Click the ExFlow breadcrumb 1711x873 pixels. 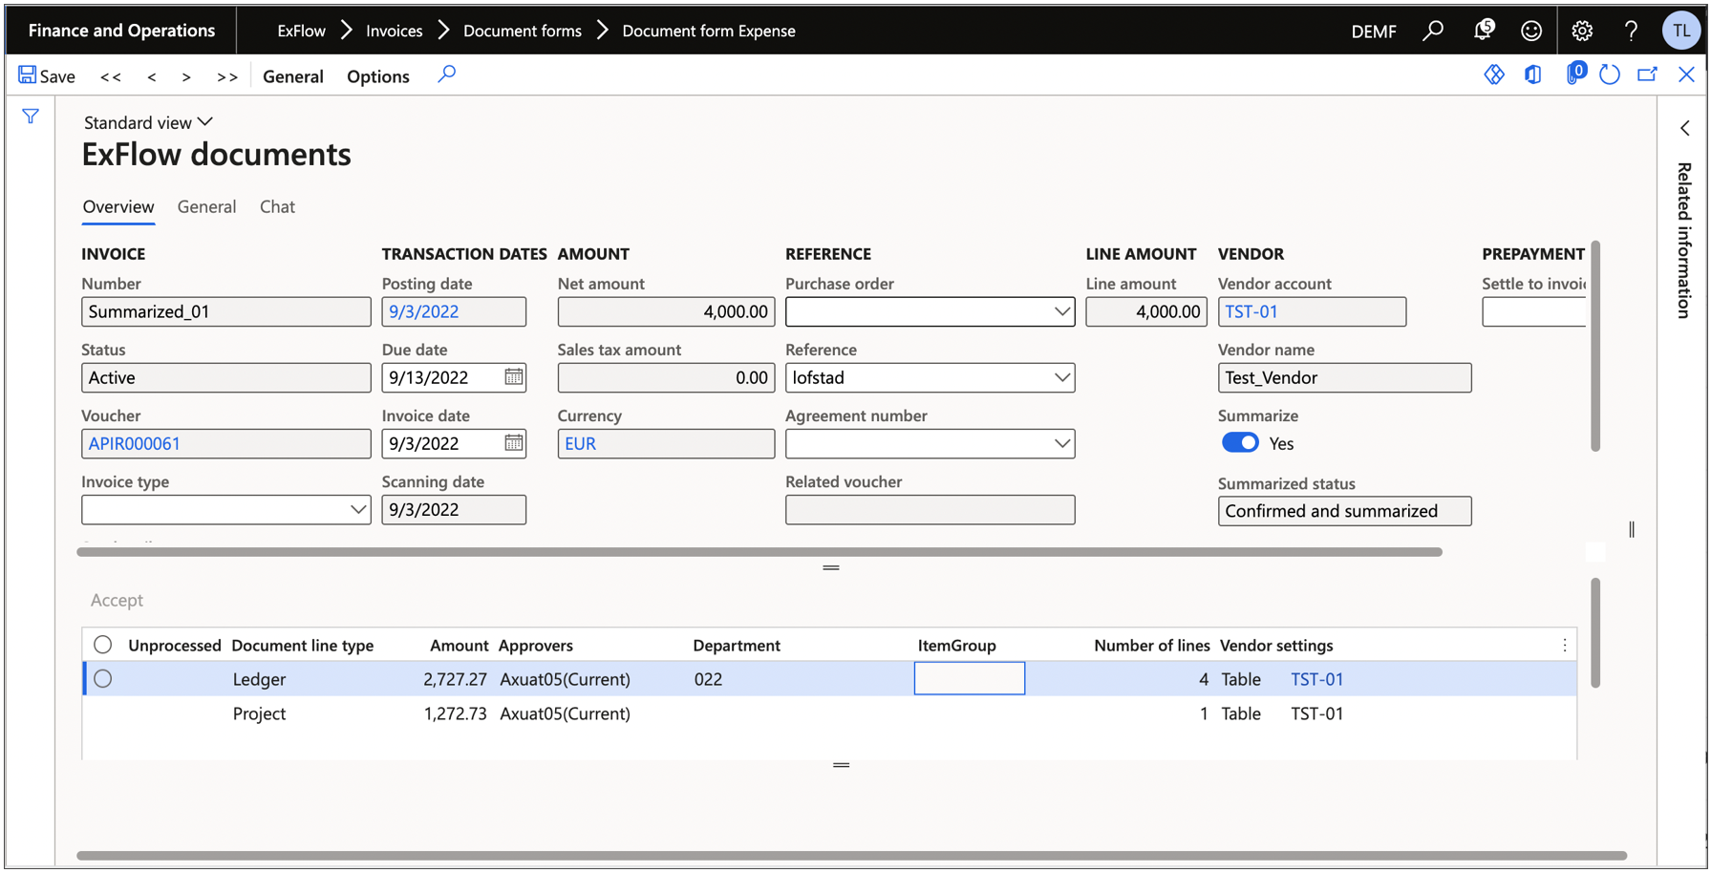[301, 31]
